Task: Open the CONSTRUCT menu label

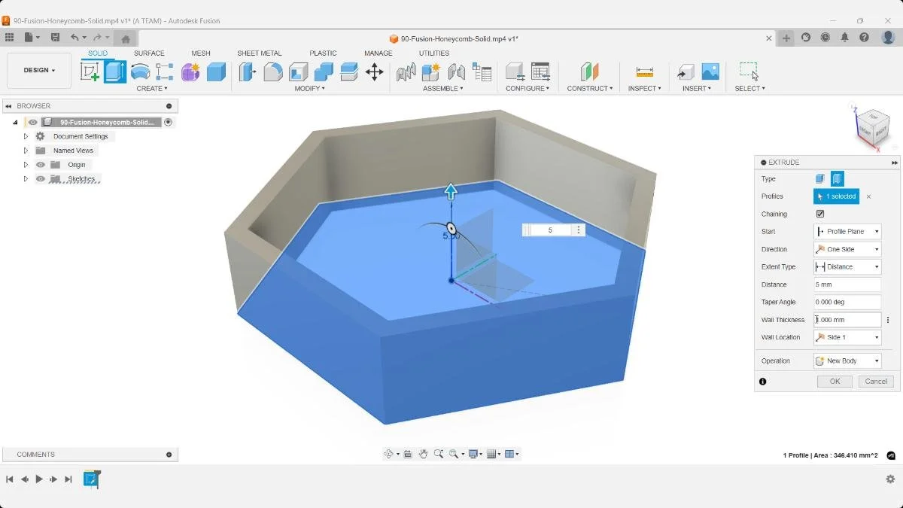Action: pos(590,89)
